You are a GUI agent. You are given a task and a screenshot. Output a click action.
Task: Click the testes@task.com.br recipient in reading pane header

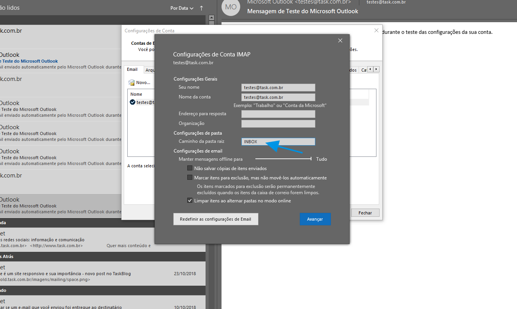click(386, 2)
